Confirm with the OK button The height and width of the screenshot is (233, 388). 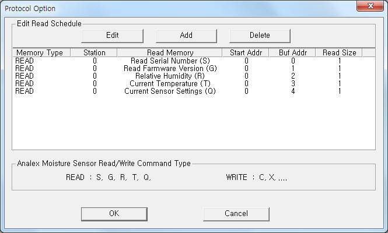pyautogui.click(x=114, y=214)
